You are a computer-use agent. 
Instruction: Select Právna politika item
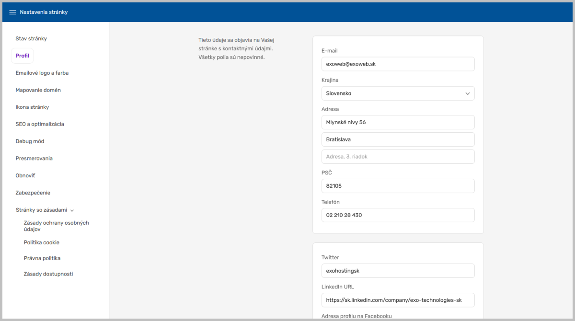point(42,258)
